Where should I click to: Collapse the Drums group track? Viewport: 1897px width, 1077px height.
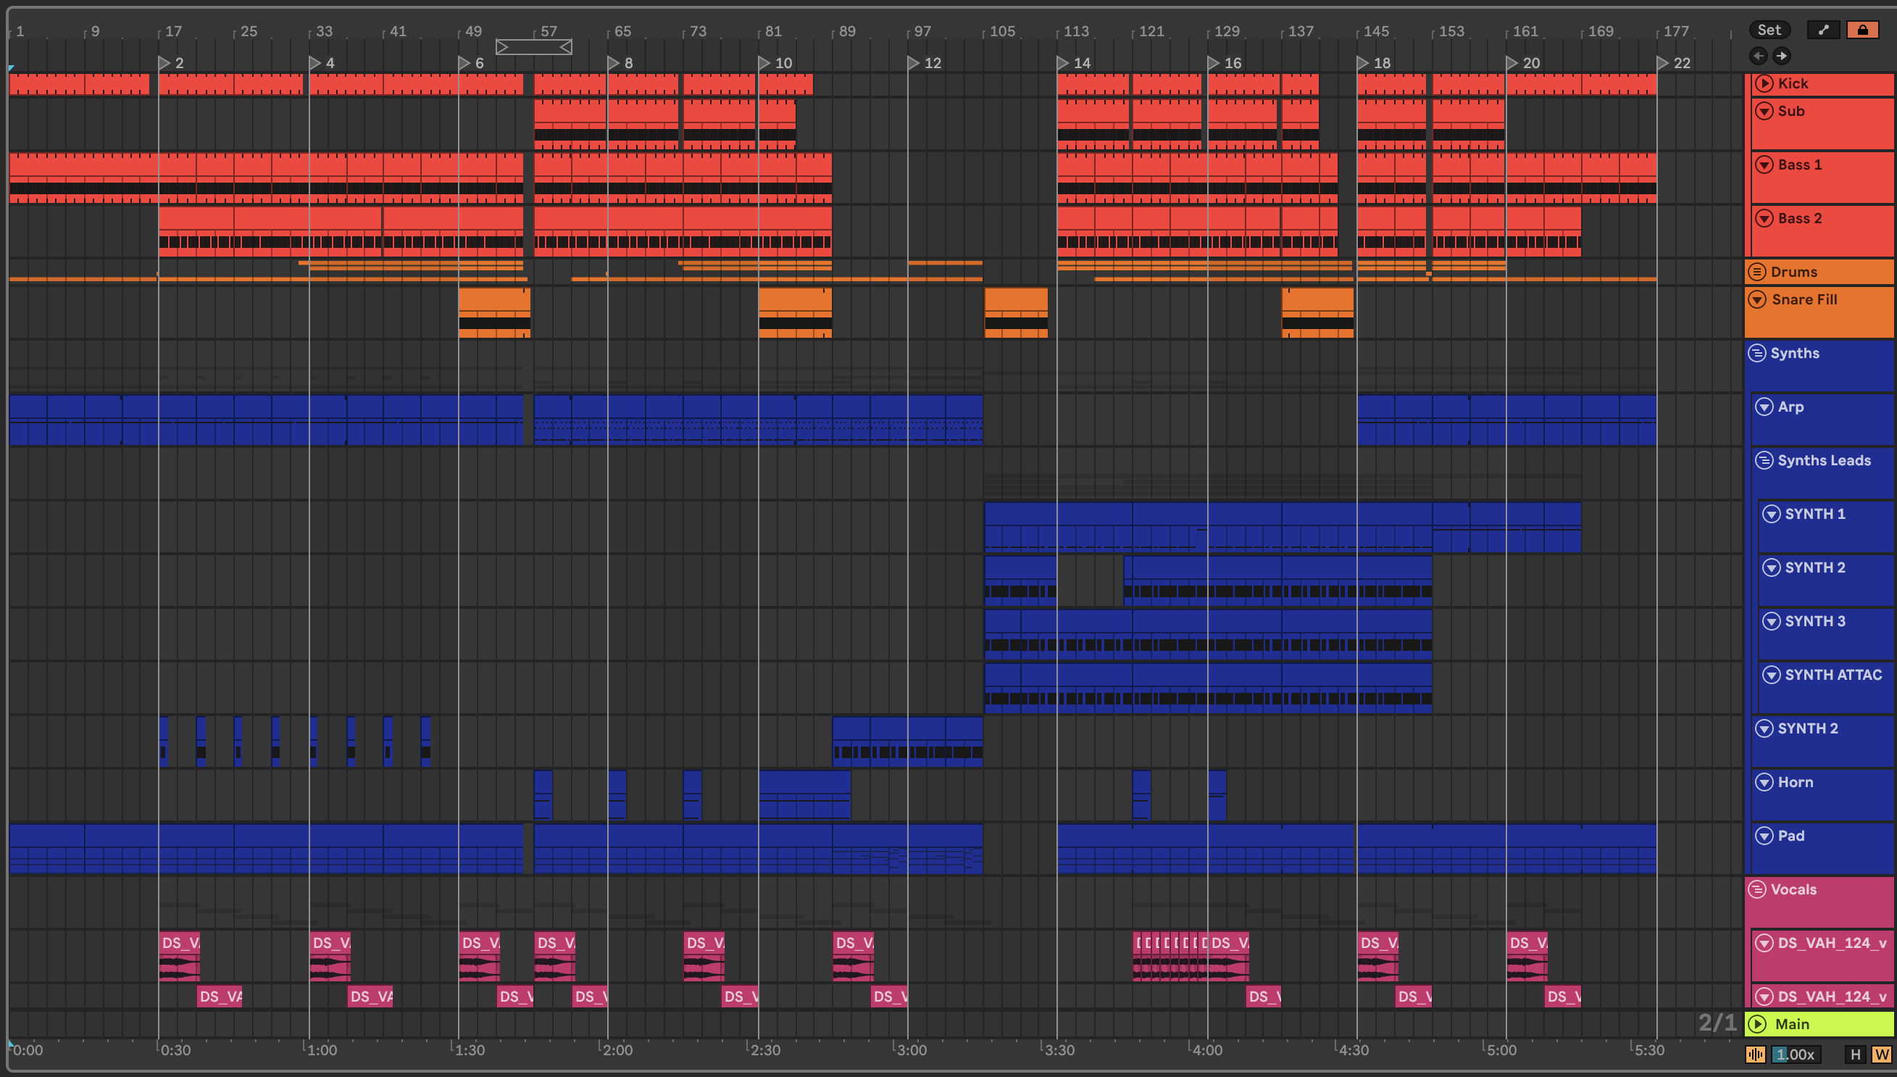coord(1757,272)
